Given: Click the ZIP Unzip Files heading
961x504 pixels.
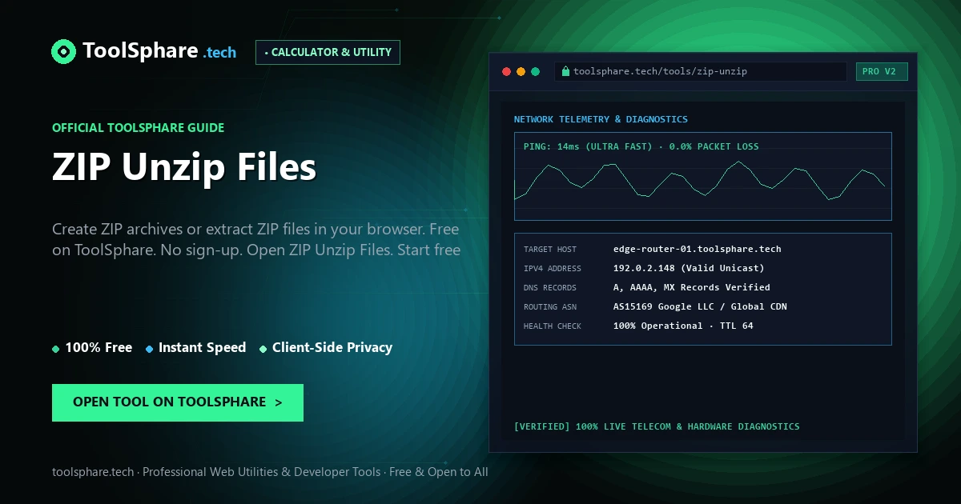Looking at the screenshot, I should [184, 167].
